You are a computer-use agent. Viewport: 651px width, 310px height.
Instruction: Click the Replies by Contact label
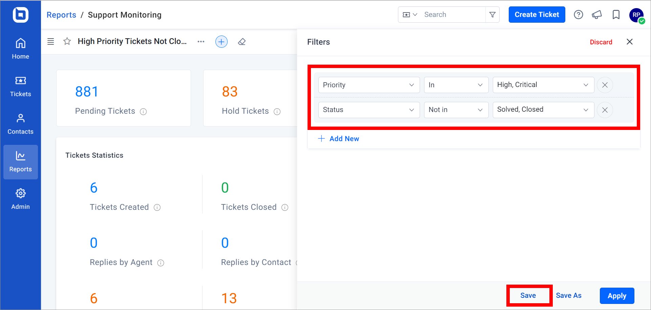coord(256,262)
